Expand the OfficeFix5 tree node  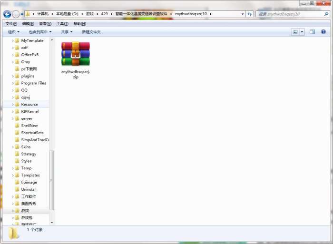click(x=12, y=55)
